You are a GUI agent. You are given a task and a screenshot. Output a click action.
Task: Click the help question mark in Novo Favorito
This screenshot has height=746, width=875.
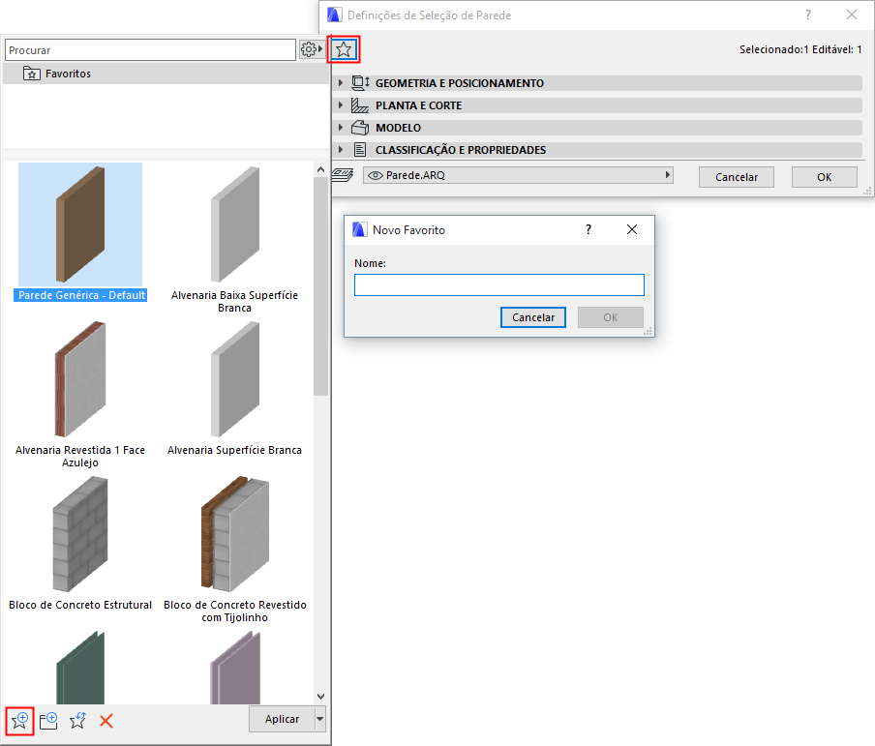click(588, 229)
